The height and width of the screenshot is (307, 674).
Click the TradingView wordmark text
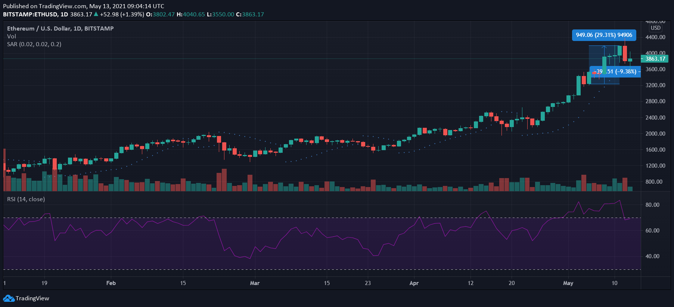32,298
